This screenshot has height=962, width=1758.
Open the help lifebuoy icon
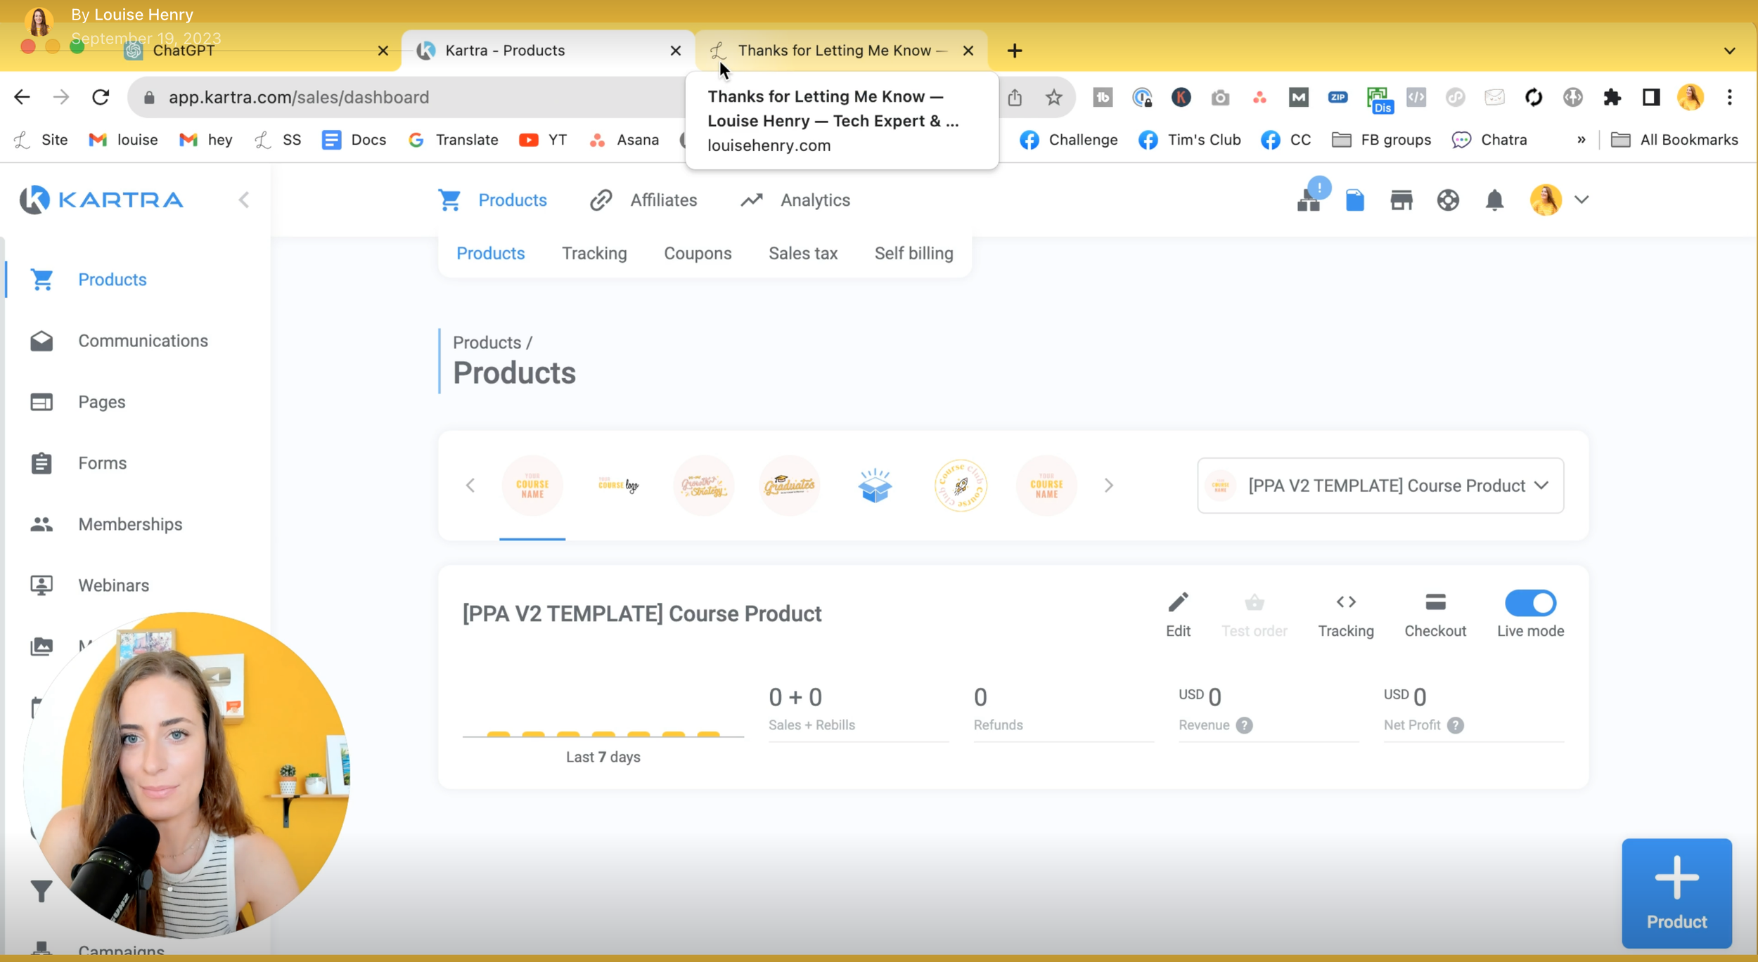(x=1448, y=200)
